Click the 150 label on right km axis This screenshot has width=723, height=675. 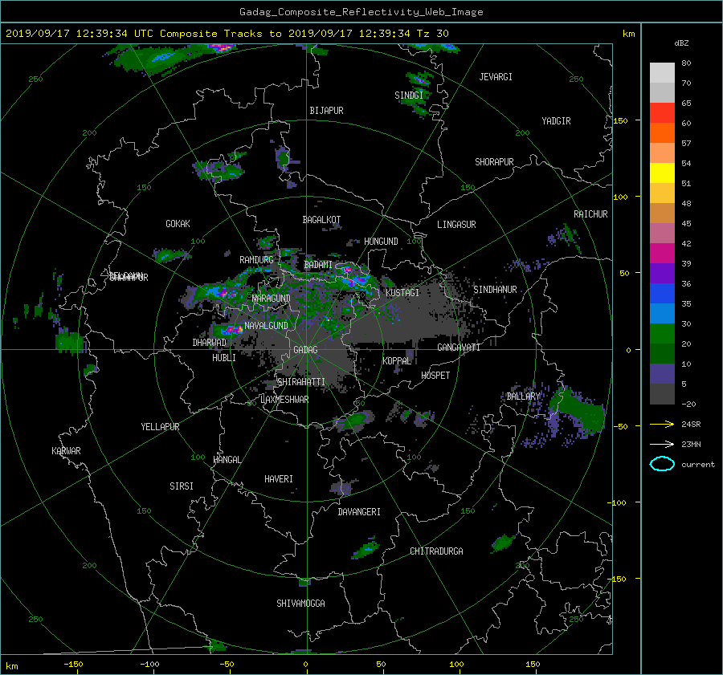tap(621, 120)
